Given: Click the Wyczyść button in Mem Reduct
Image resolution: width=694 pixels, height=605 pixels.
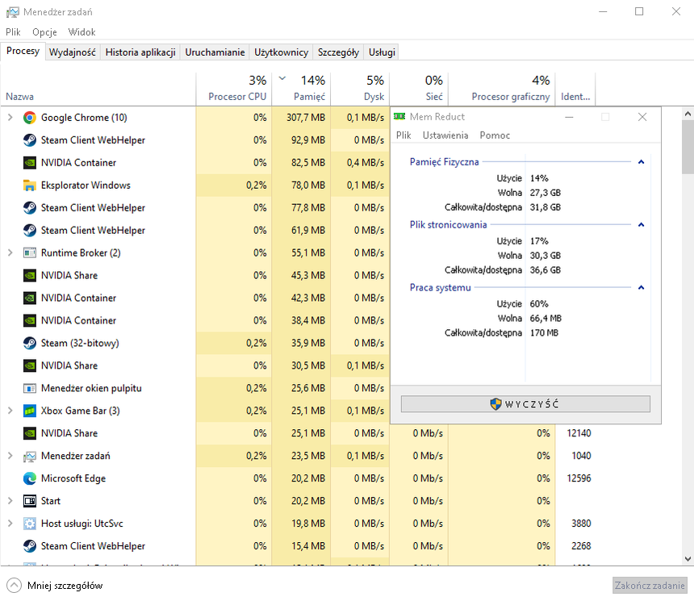Looking at the screenshot, I should tap(525, 403).
